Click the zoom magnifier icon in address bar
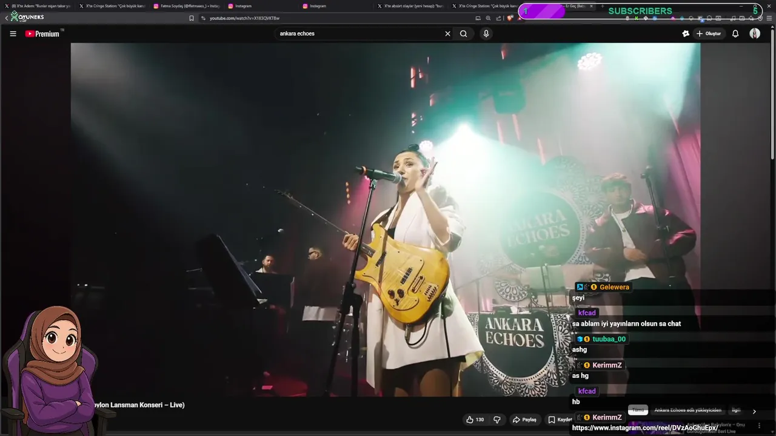Image resolution: width=776 pixels, height=436 pixels. click(x=488, y=18)
